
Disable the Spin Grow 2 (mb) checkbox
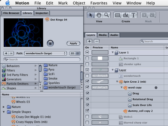87,81
